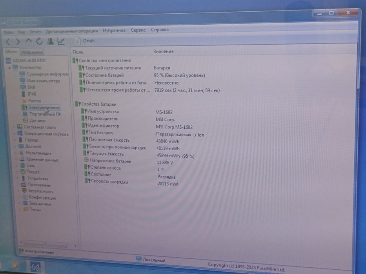Select the Степень износа row
Image resolution: width=366 pixels, height=274 pixels.
pos(125,168)
